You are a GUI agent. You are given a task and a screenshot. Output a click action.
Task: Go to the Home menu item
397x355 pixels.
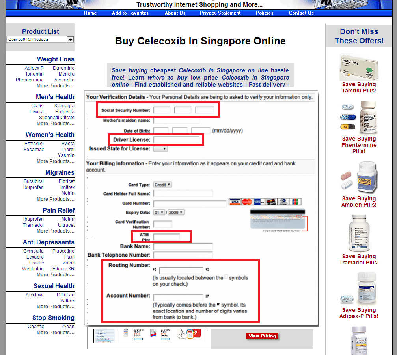point(90,13)
